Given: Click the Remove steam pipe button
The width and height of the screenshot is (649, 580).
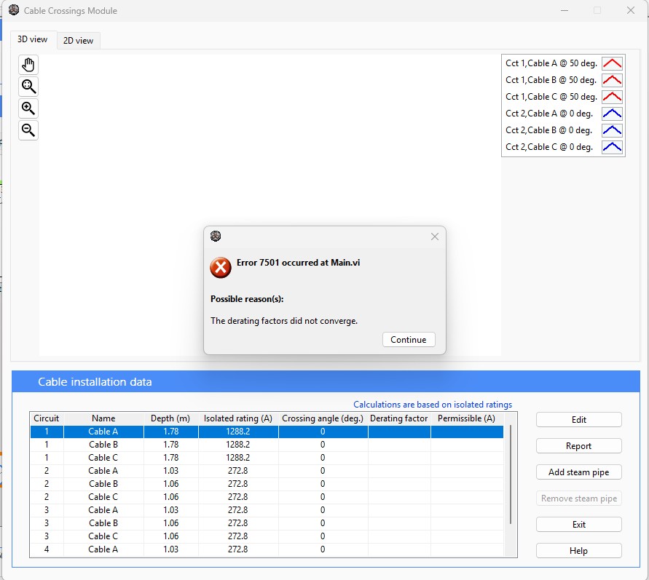Looking at the screenshot, I should click(x=578, y=498).
